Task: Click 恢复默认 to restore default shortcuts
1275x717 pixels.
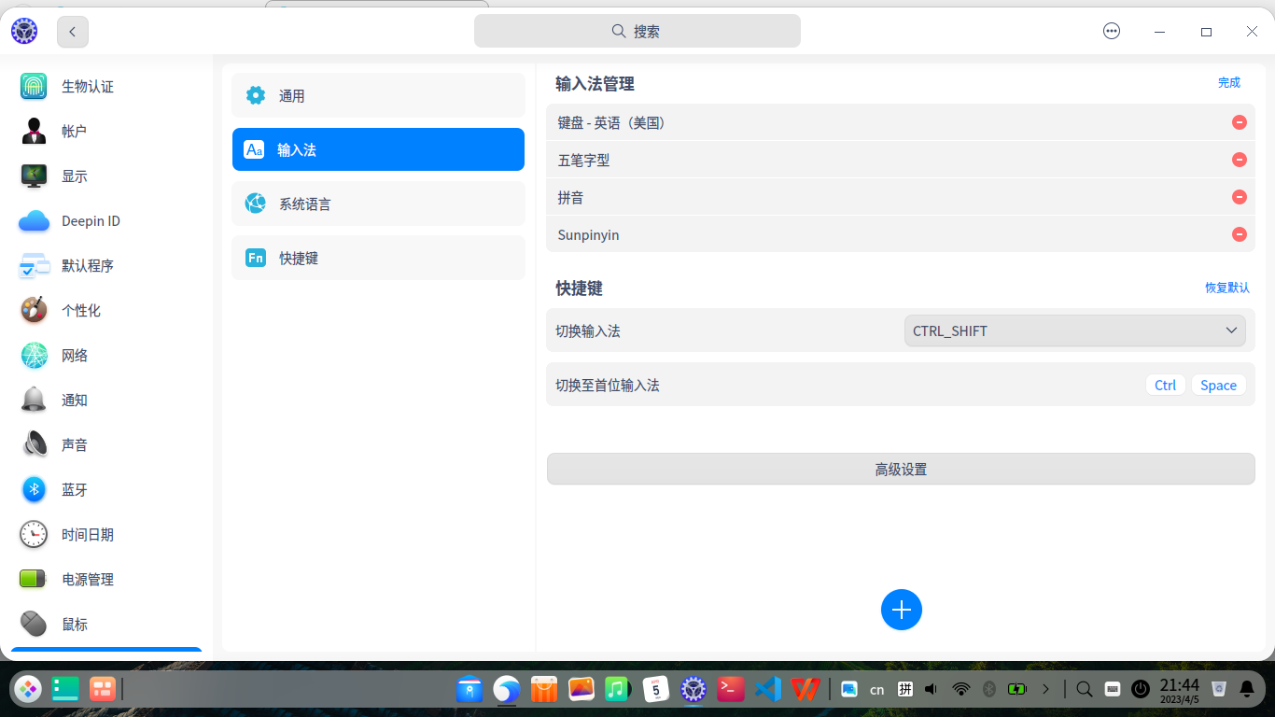Action: 1227,288
